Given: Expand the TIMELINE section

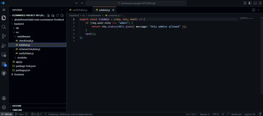Looking at the screenshot, I should click(x=37, y=110).
